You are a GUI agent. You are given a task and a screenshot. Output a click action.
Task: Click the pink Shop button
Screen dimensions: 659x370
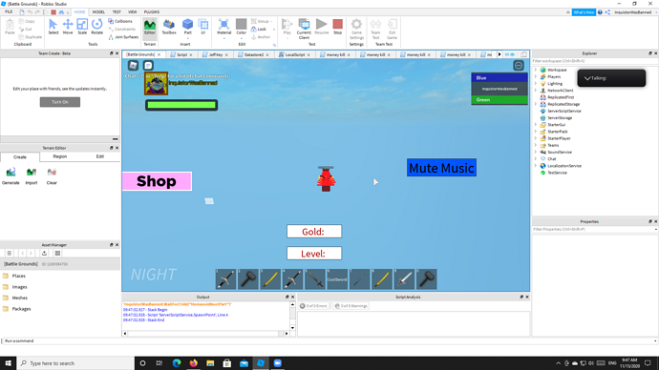[157, 181]
